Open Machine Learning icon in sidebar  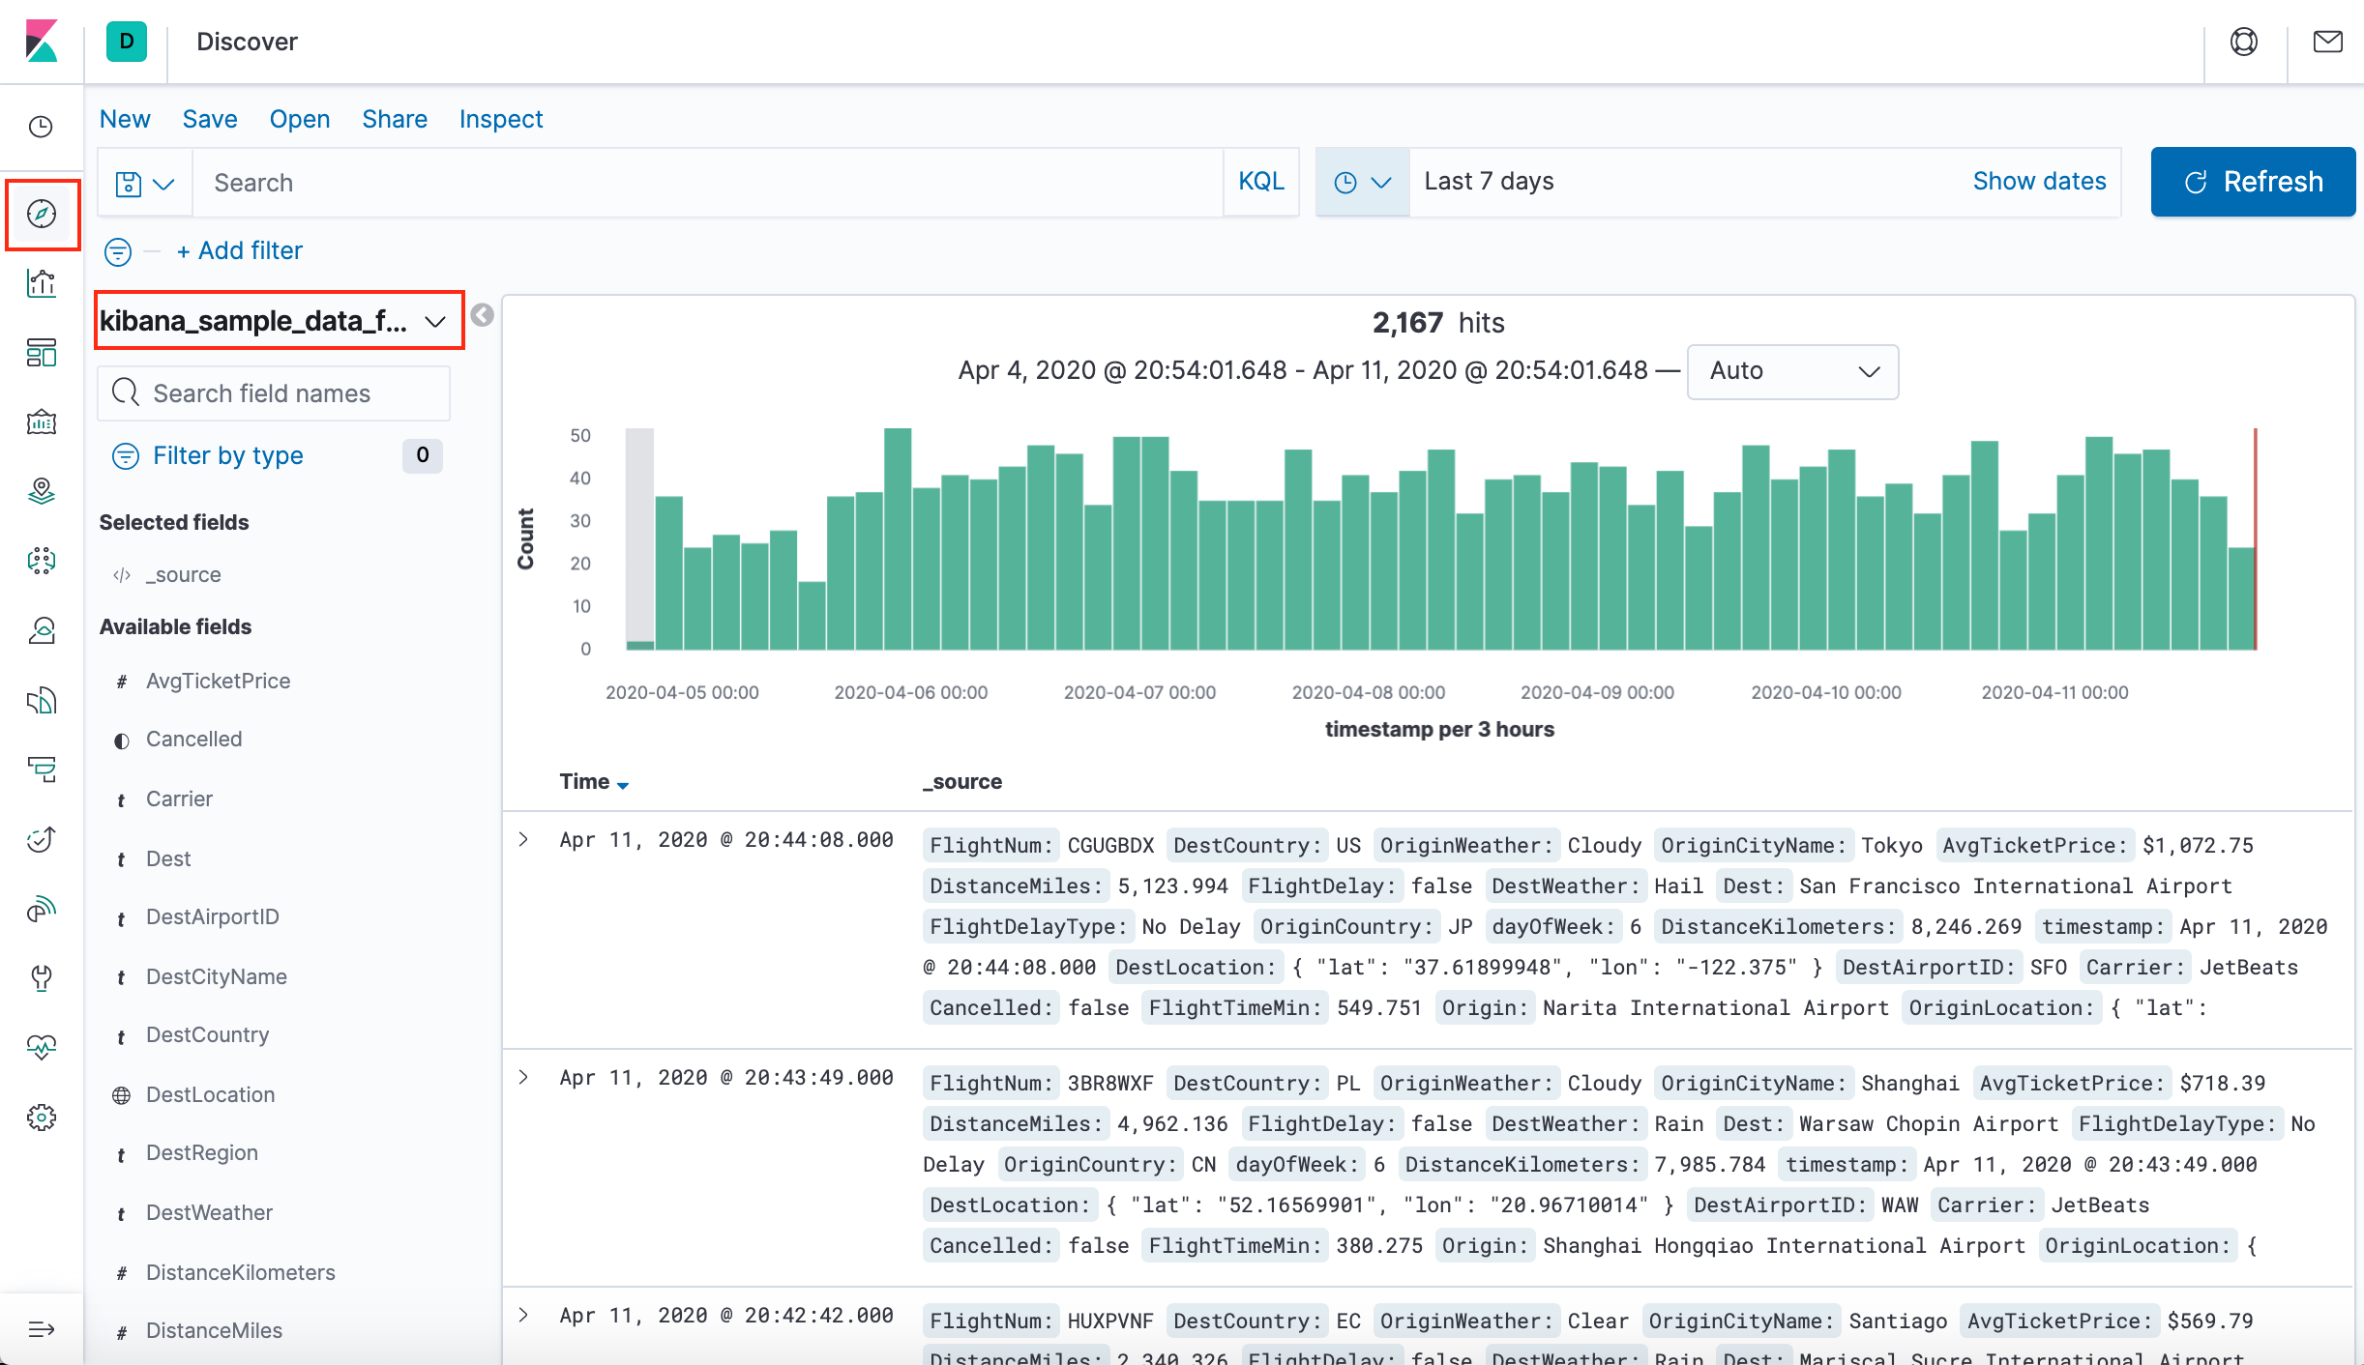(42, 561)
